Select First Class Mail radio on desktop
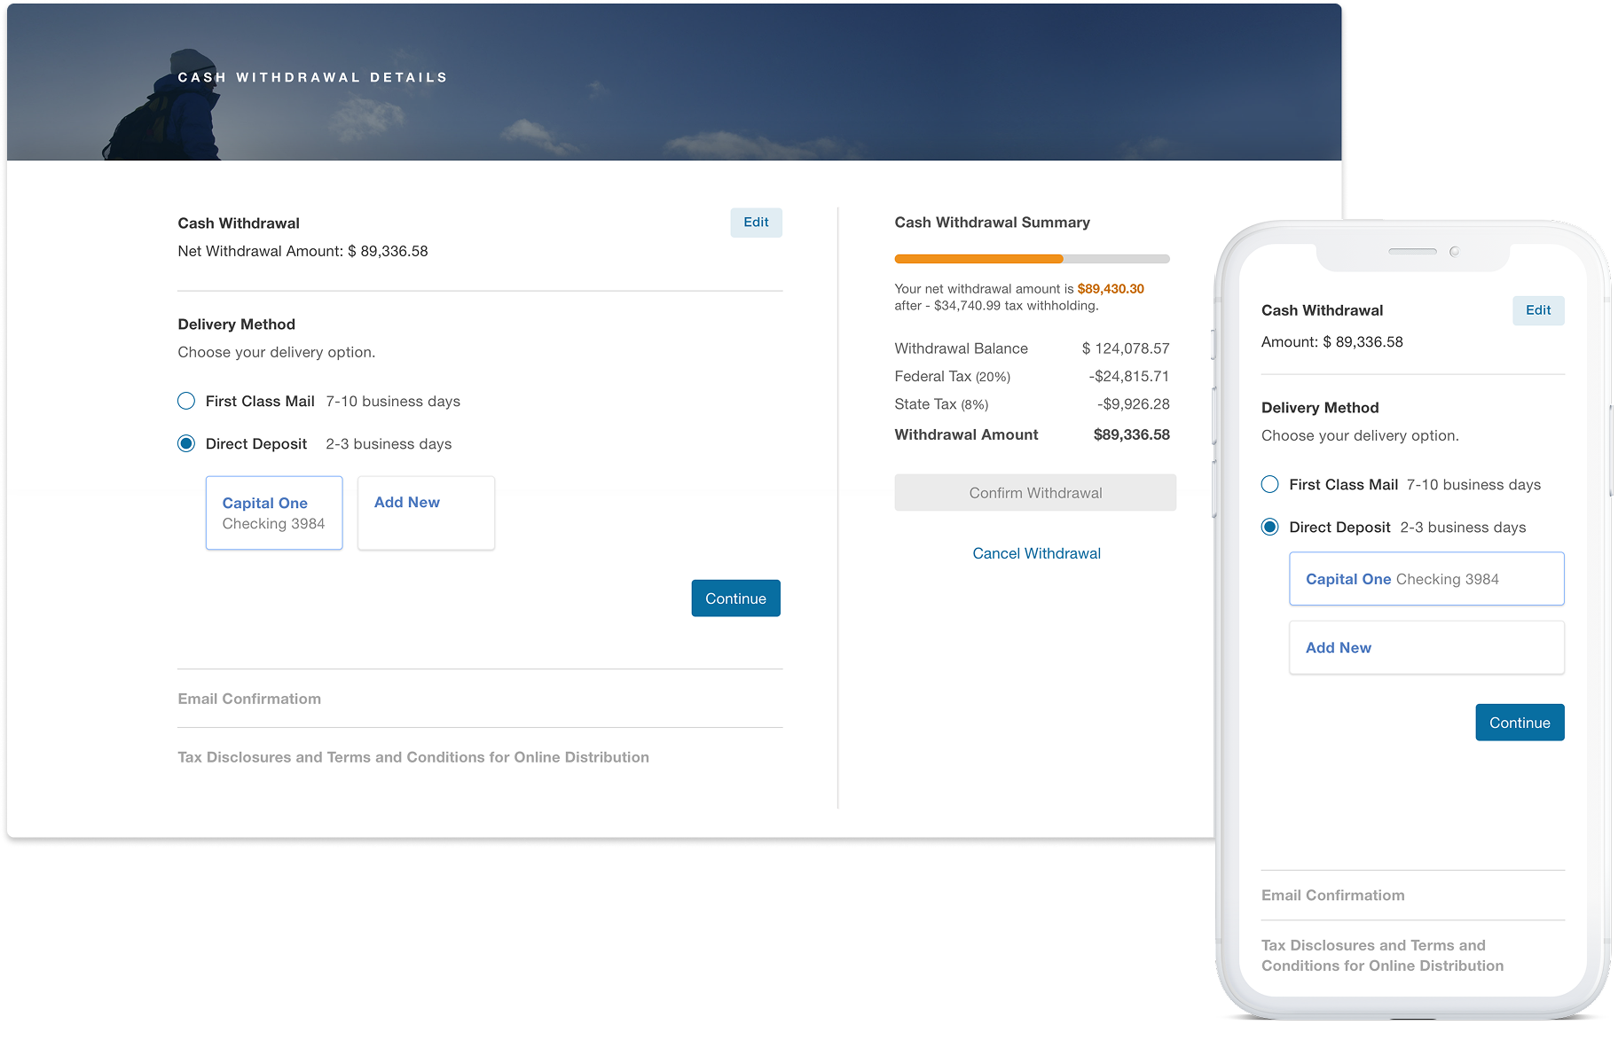The image size is (1618, 1048). (x=186, y=401)
